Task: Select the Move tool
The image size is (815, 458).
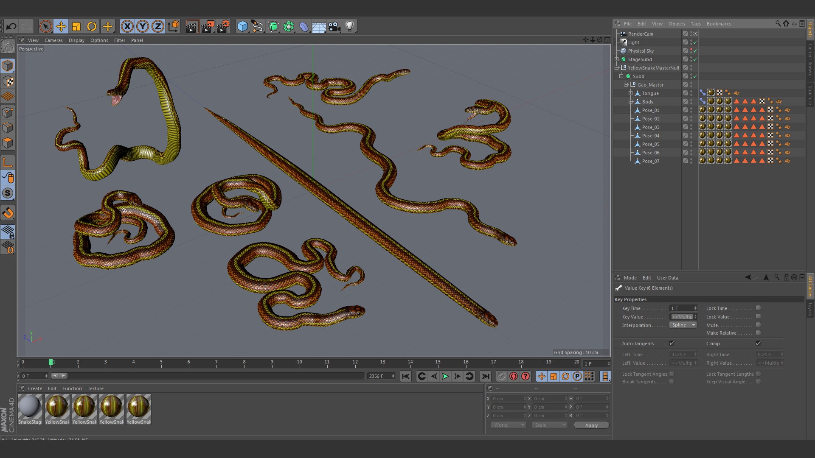Action: 61,26
